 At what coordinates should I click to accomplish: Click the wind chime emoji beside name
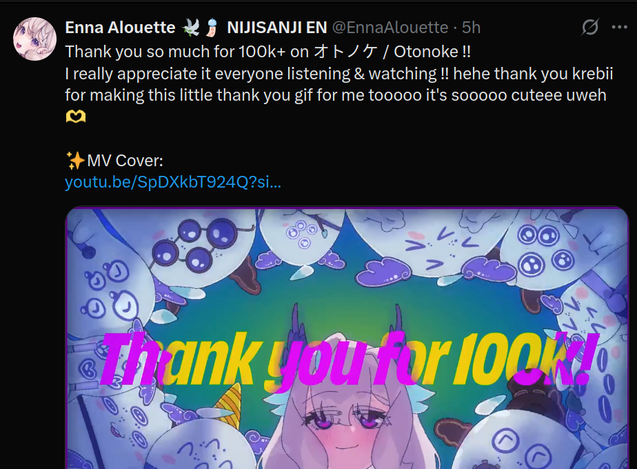(x=212, y=28)
